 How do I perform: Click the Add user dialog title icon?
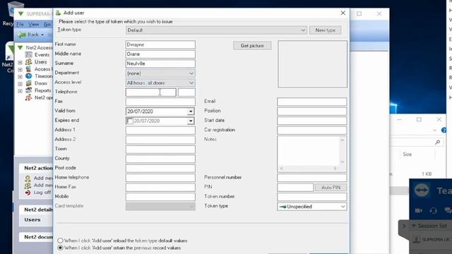click(58, 13)
